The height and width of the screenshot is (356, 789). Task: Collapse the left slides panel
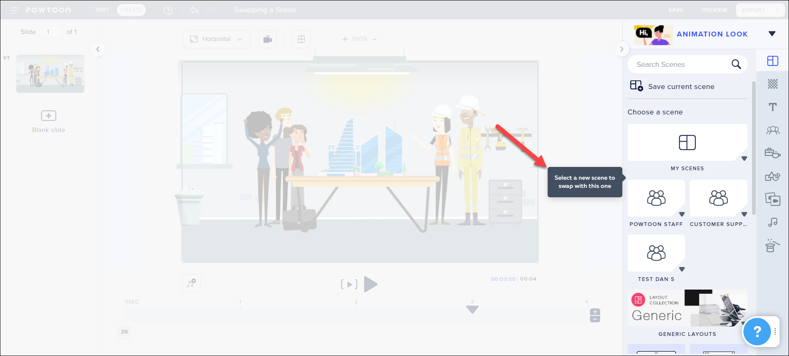point(98,49)
